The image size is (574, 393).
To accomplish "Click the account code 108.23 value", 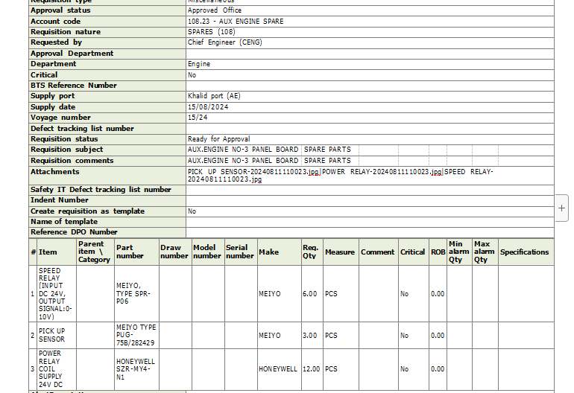I will [235, 22].
